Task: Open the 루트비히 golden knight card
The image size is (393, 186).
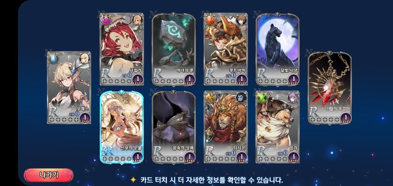Action: (x=226, y=49)
